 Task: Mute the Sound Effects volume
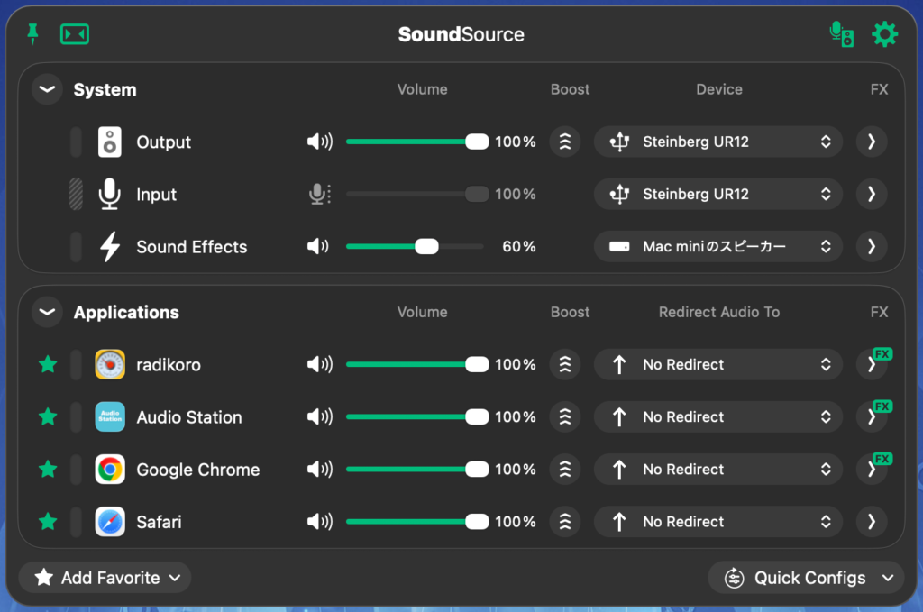[x=318, y=247]
